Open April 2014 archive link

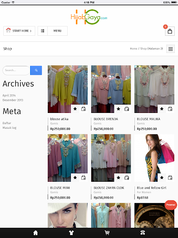point(9,95)
